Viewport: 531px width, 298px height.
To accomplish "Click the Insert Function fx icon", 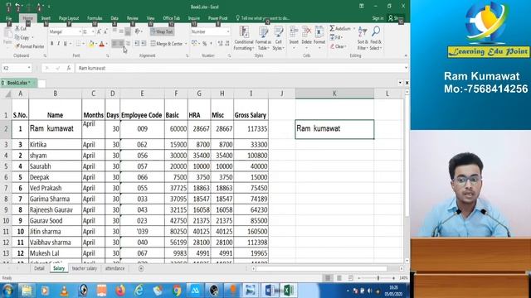I will (68, 68).
